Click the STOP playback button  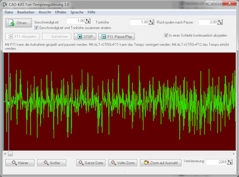(x=85, y=37)
